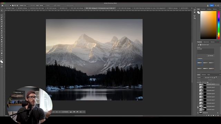
Task: Open the Layers panel menu
Action: 220,75
